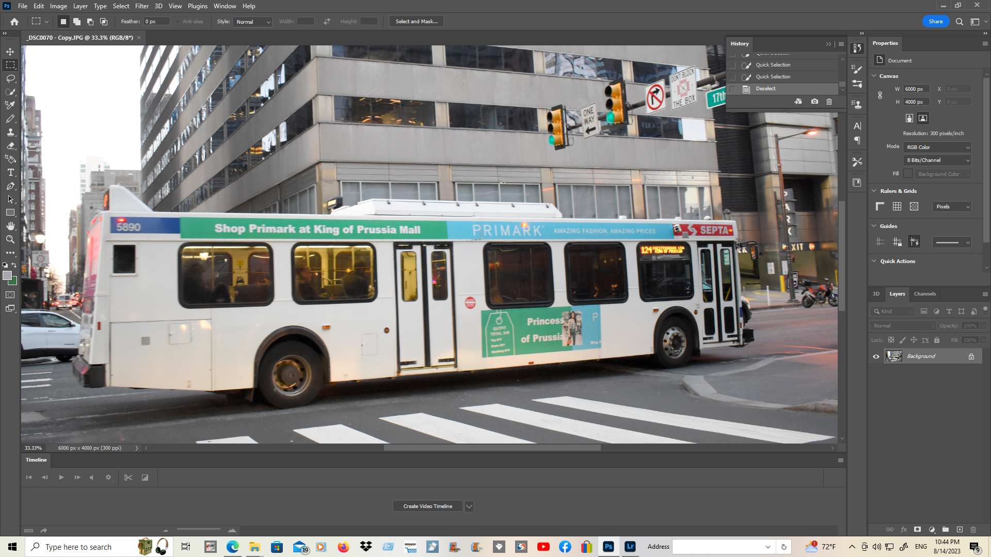Create new group folder icon in Layers
991x557 pixels.
click(946, 530)
